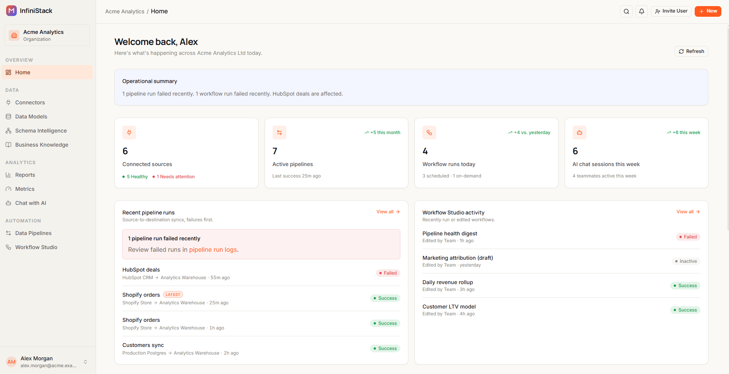Click the Active pipelines card icon
The width and height of the screenshot is (729, 374).
pos(279,133)
